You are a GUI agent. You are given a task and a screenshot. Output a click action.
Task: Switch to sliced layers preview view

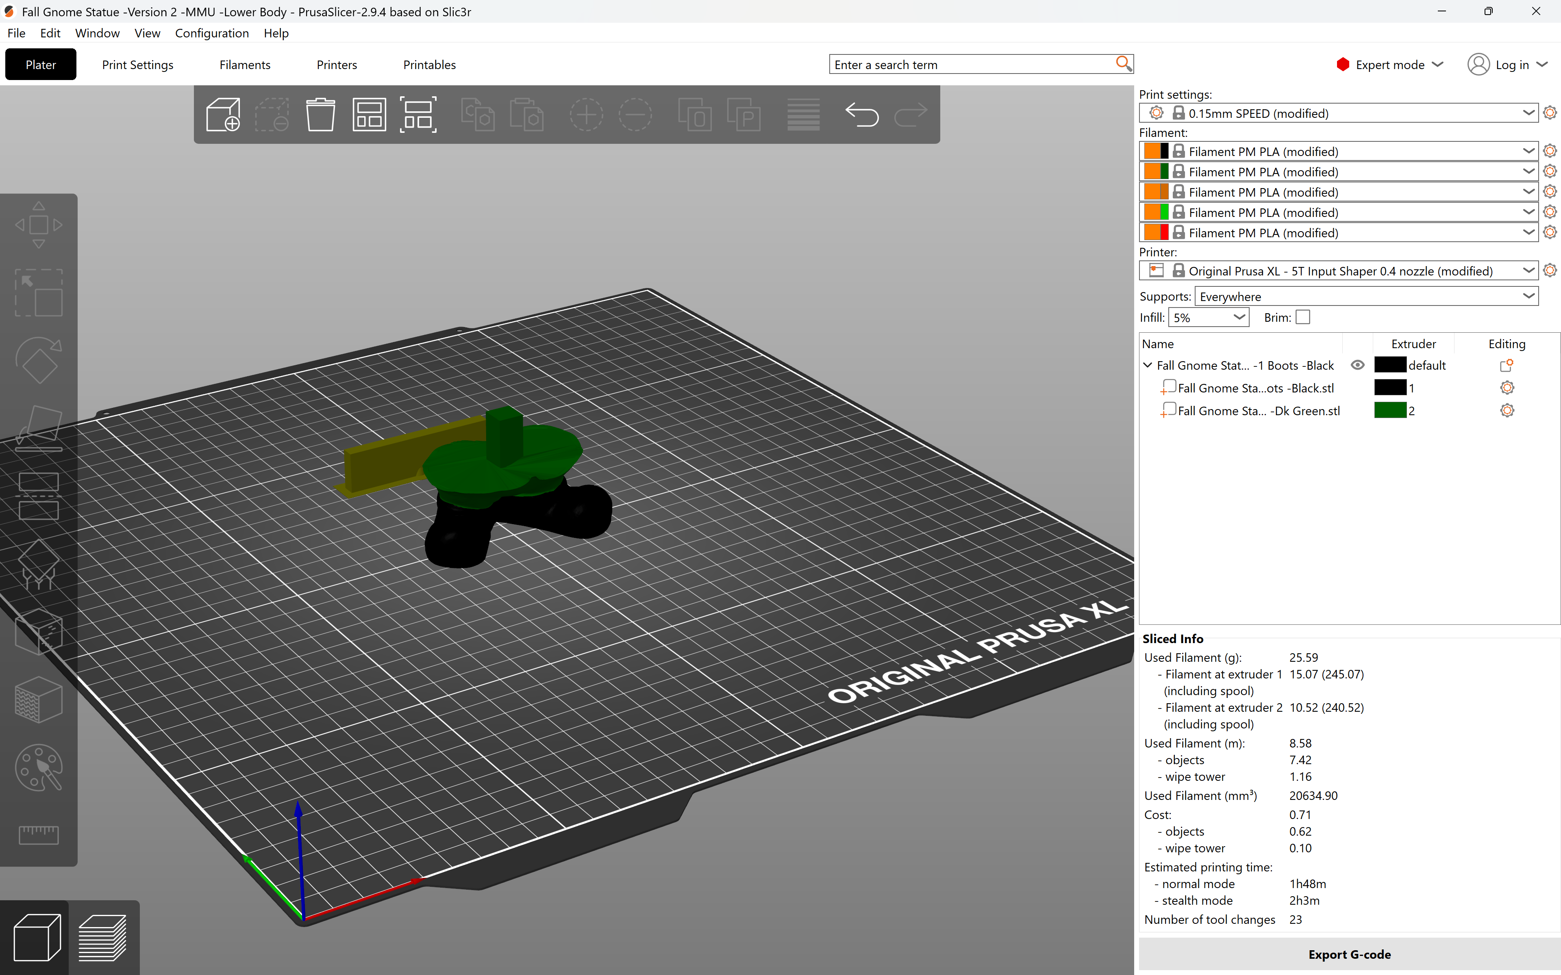pyautogui.click(x=102, y=937)
